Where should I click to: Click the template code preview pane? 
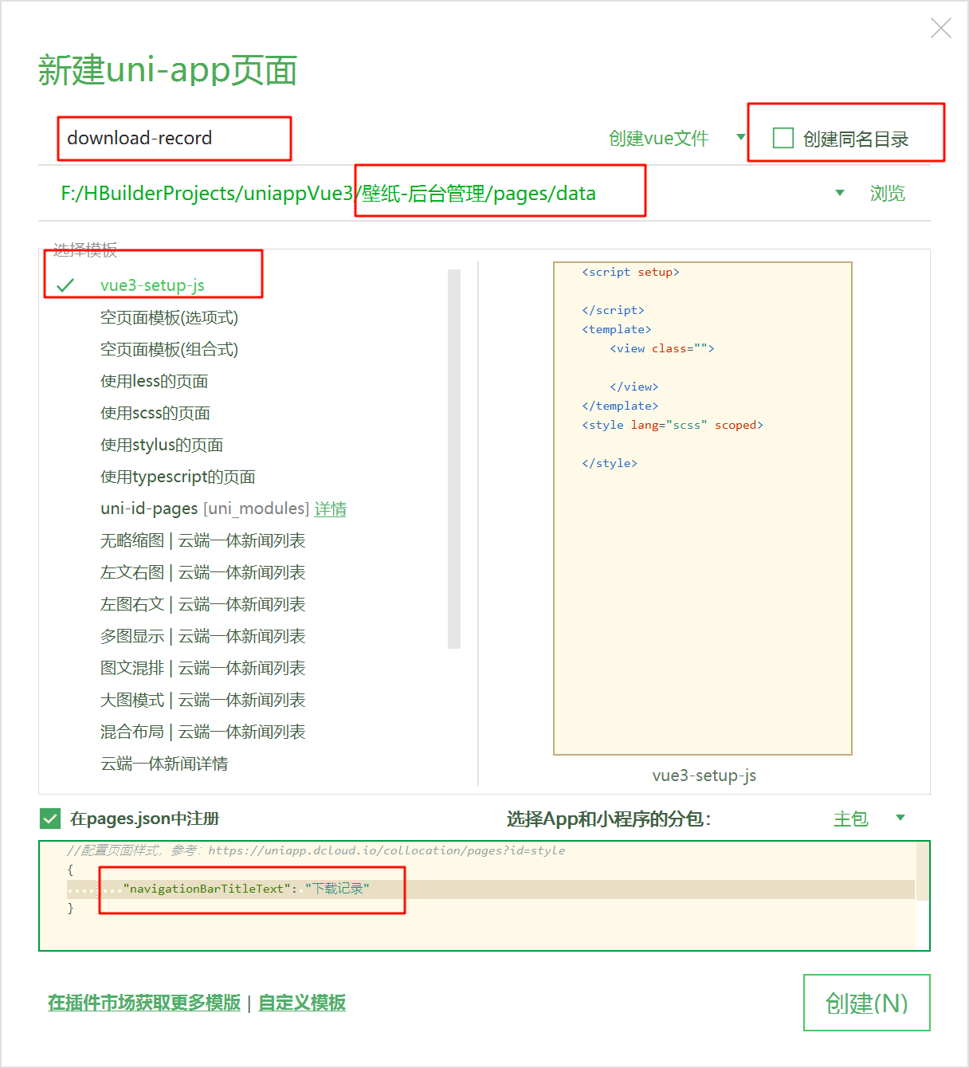tap(703, 508)
